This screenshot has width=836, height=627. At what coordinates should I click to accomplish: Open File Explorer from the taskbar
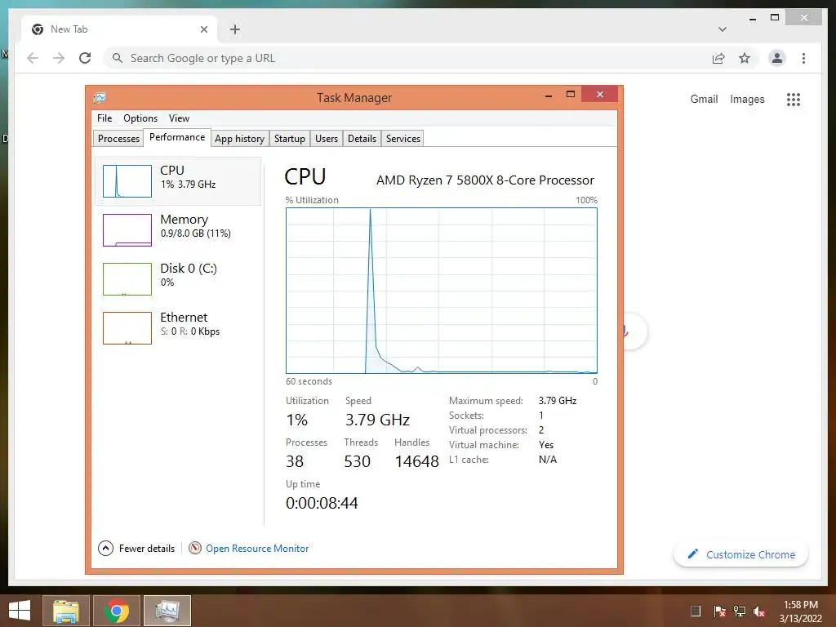[65, 611]
